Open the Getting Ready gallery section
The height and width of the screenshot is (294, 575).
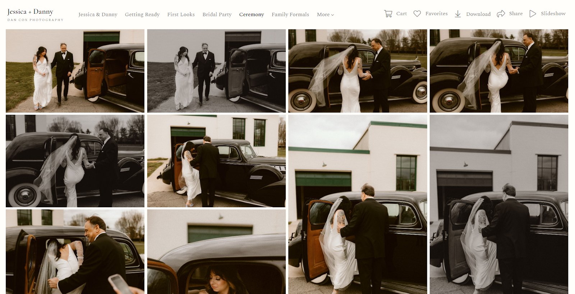pyautogui.click(x=142, y=15)
